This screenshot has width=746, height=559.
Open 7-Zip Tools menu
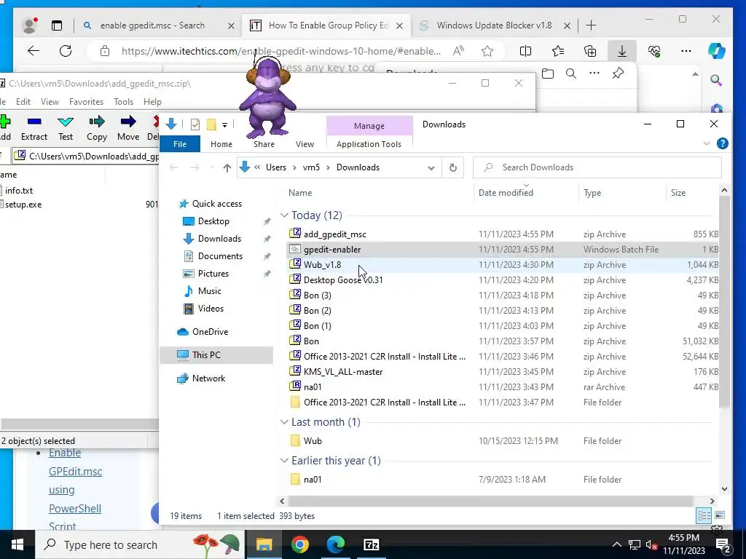(123, 102)
